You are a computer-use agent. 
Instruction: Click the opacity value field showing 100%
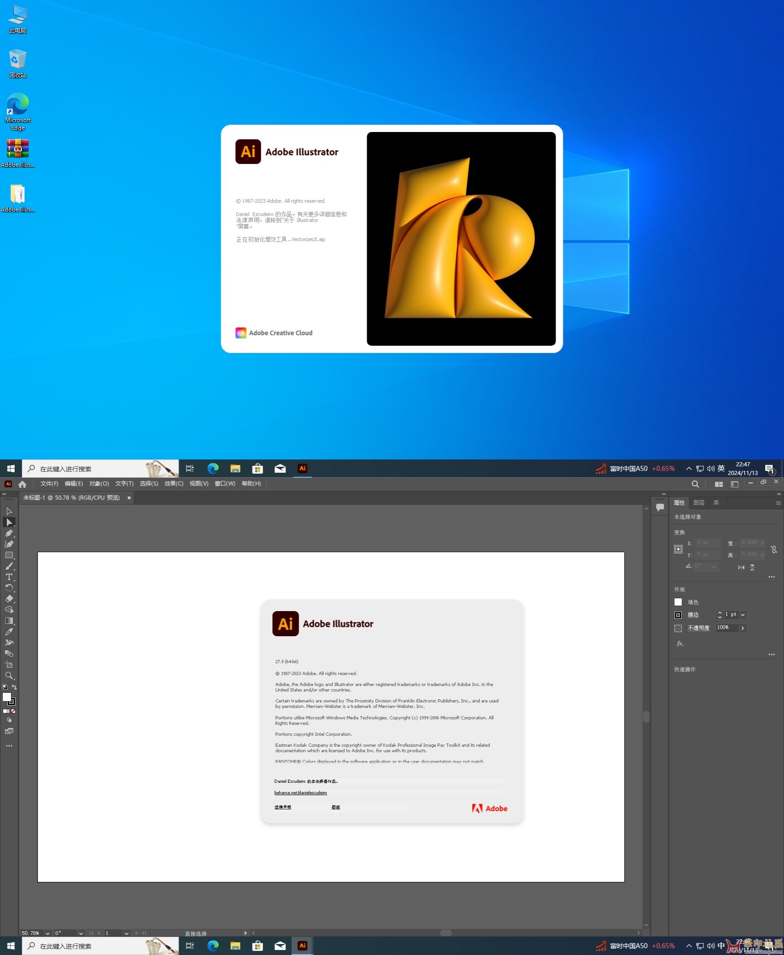tap(727, 628)
